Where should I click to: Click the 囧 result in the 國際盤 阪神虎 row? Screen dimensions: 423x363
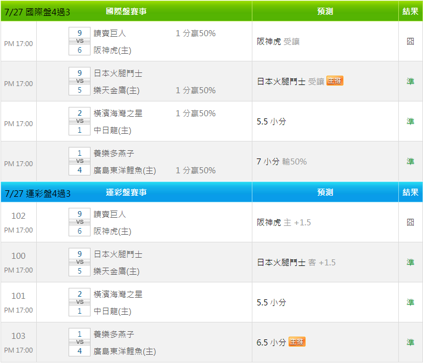410,41
